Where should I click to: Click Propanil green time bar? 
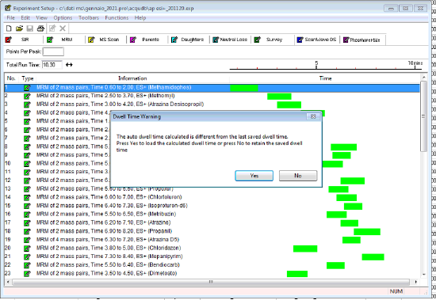coord(367,232)
